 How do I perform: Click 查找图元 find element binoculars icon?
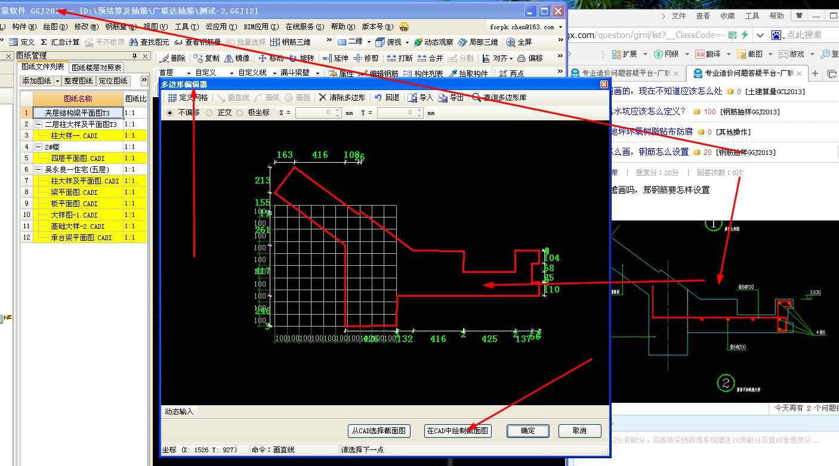coord(134,42)
